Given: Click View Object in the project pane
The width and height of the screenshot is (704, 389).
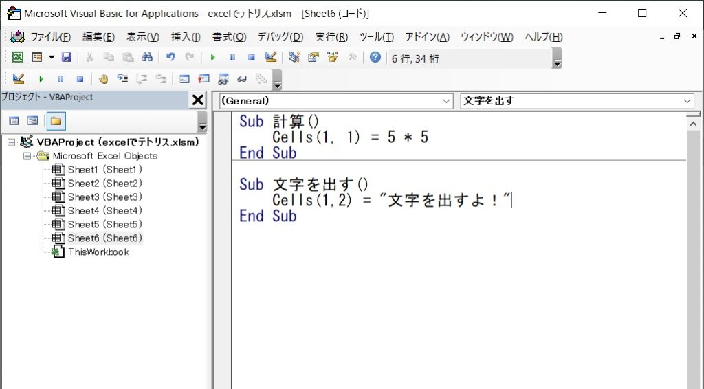Looking at the screenshot, I should point(33,121).
